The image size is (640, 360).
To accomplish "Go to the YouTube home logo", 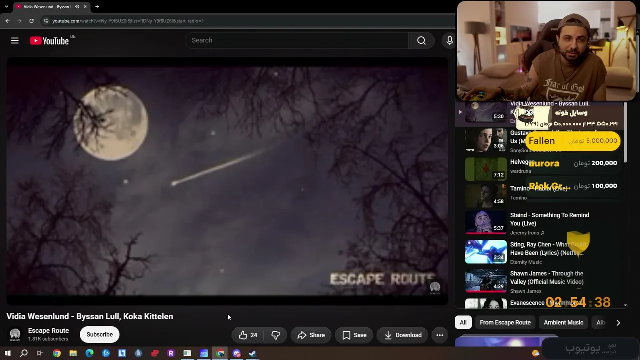I will [x=49, y=41].
